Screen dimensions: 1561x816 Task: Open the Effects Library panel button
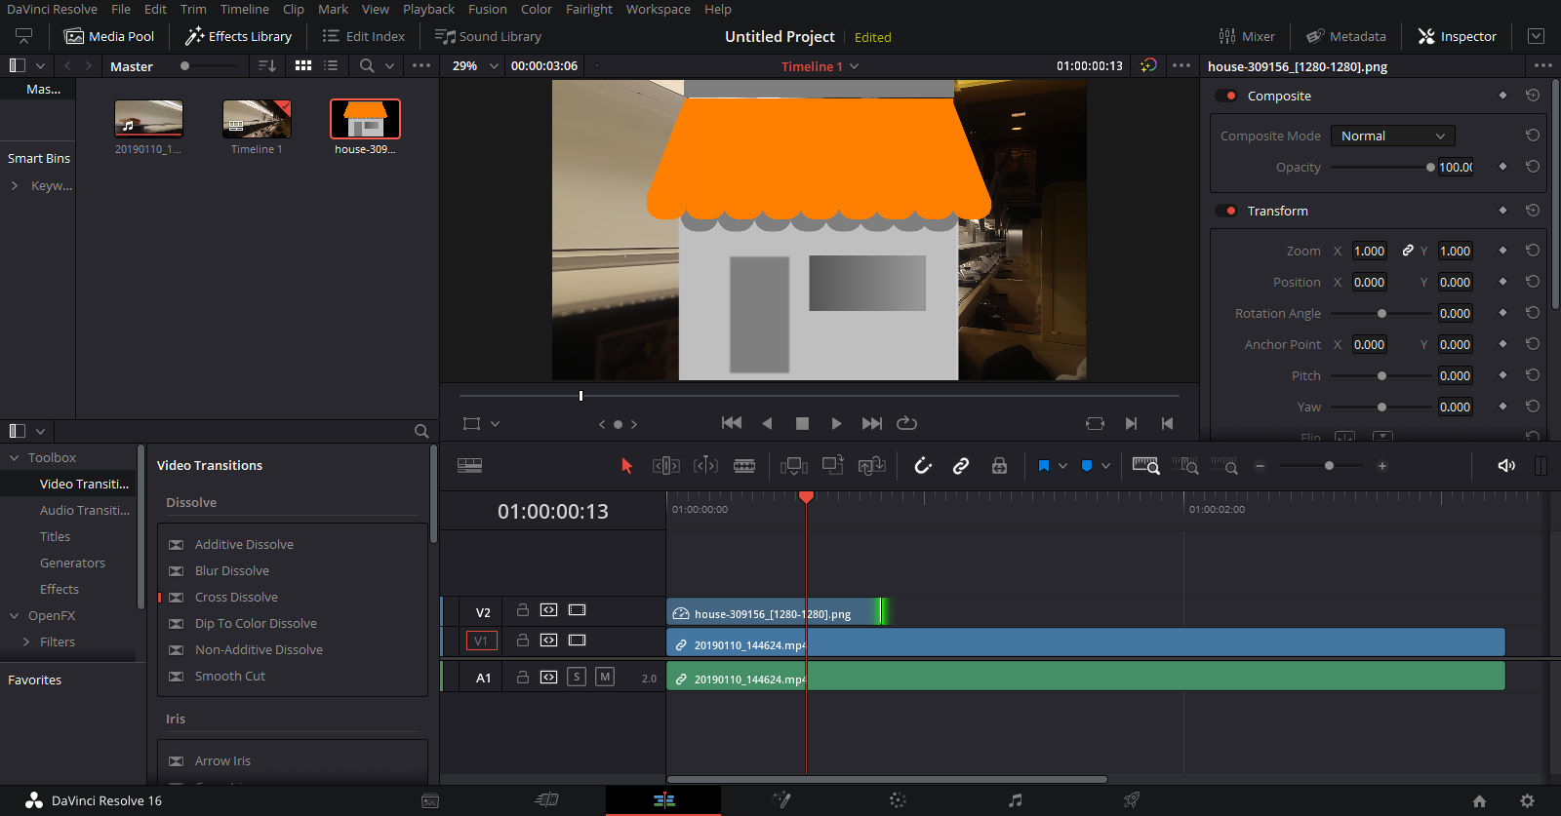tap(239, 36)
